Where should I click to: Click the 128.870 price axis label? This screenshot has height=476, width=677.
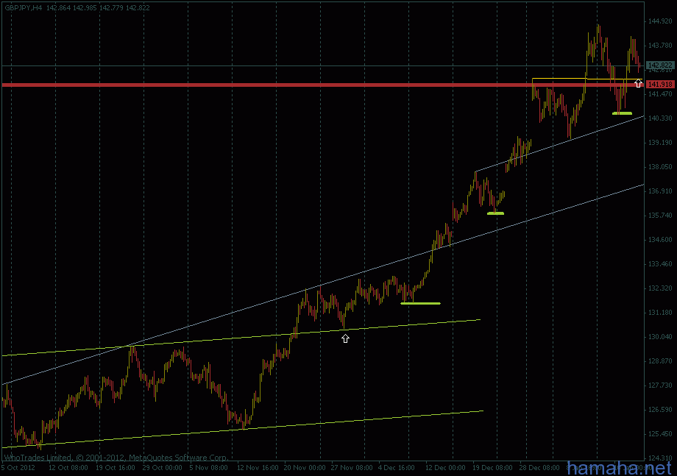(660, 360)
